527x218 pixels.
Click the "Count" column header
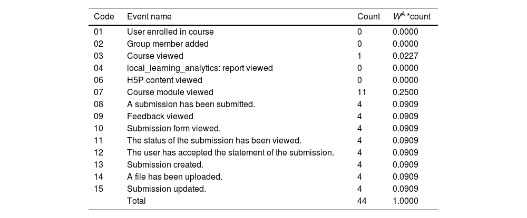click(368, 16)
